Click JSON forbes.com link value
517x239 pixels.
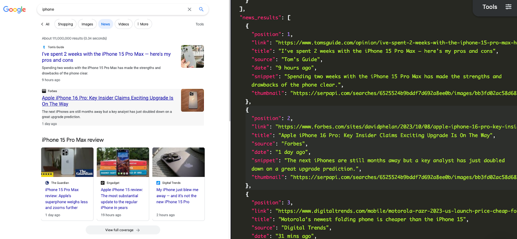[396, 127]
